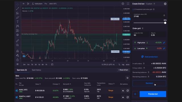Screen dimensions: 182x102
Task: Click the 1EARTH / USDT bot row name
Action: (x=25, y=96)
